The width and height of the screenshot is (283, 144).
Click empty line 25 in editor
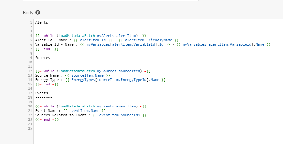(x=94, y=129)
